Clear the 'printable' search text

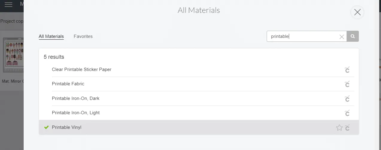tap(341, 37)
